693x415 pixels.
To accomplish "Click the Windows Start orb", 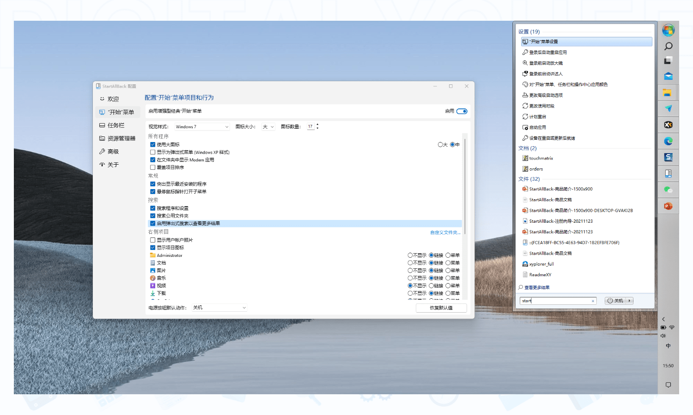I will [x=668, y=30].
